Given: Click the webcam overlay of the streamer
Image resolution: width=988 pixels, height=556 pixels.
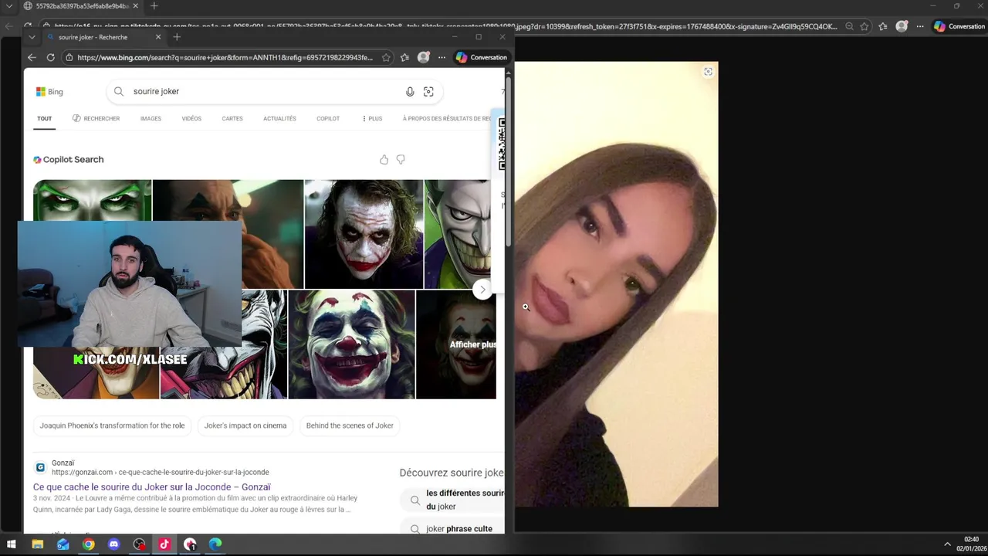Looking at the screenshot, I should (130, 284).
